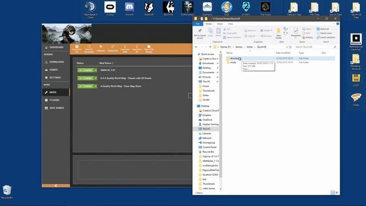Open Properties in the Explorer ribbon
This screenshot has height=206, width=366.
[296, 33]
